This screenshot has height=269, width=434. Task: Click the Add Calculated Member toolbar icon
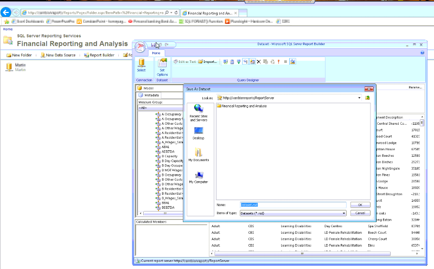coord(232,62)
